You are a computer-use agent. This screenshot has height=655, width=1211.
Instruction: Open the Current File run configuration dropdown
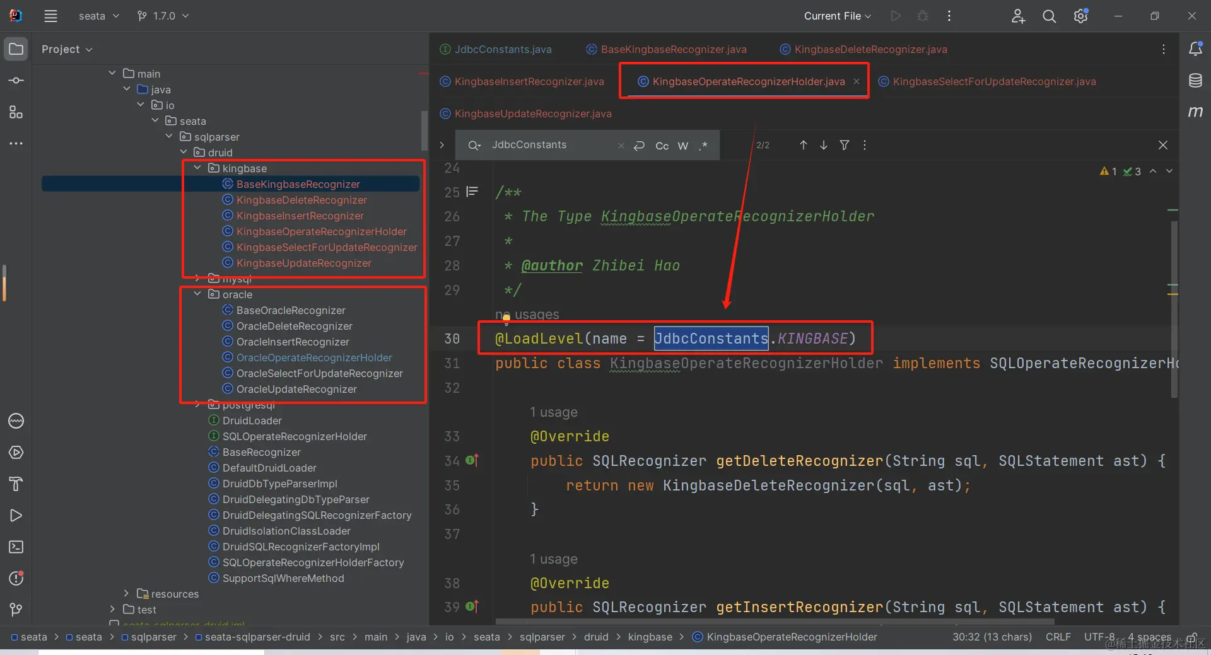coord(838,16)
